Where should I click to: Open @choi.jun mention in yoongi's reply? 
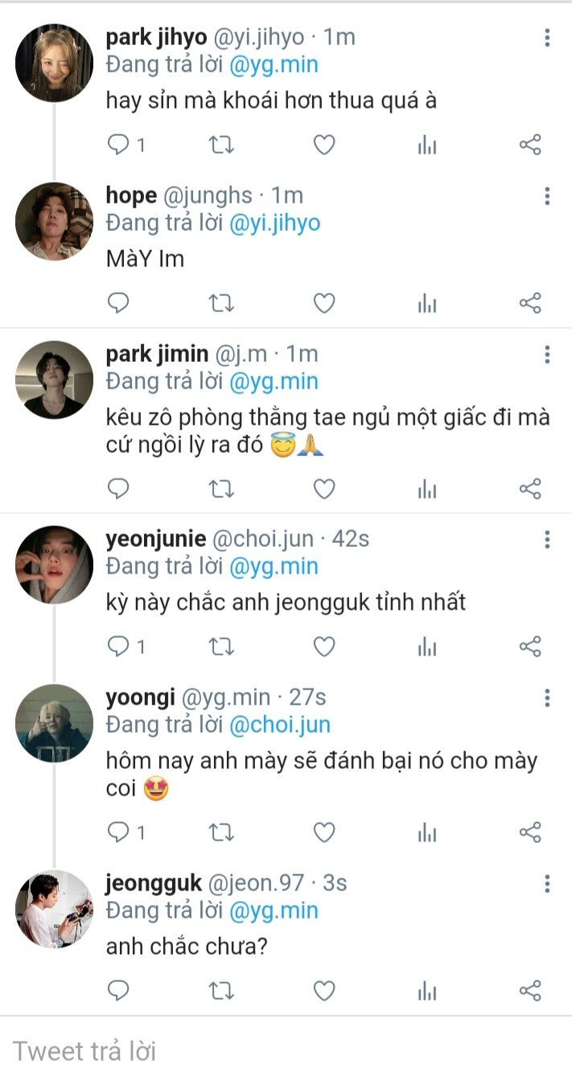(x=279, y=725)
